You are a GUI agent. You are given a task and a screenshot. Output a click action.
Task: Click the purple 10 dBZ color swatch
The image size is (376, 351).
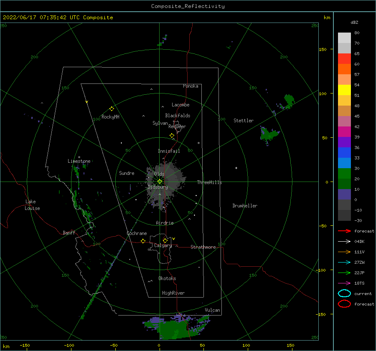click(344, 194)
